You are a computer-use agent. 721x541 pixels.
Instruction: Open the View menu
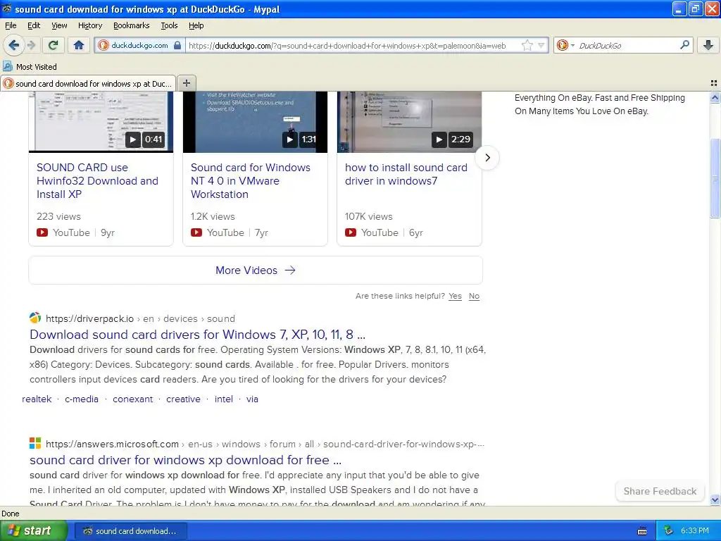point(59,25)
